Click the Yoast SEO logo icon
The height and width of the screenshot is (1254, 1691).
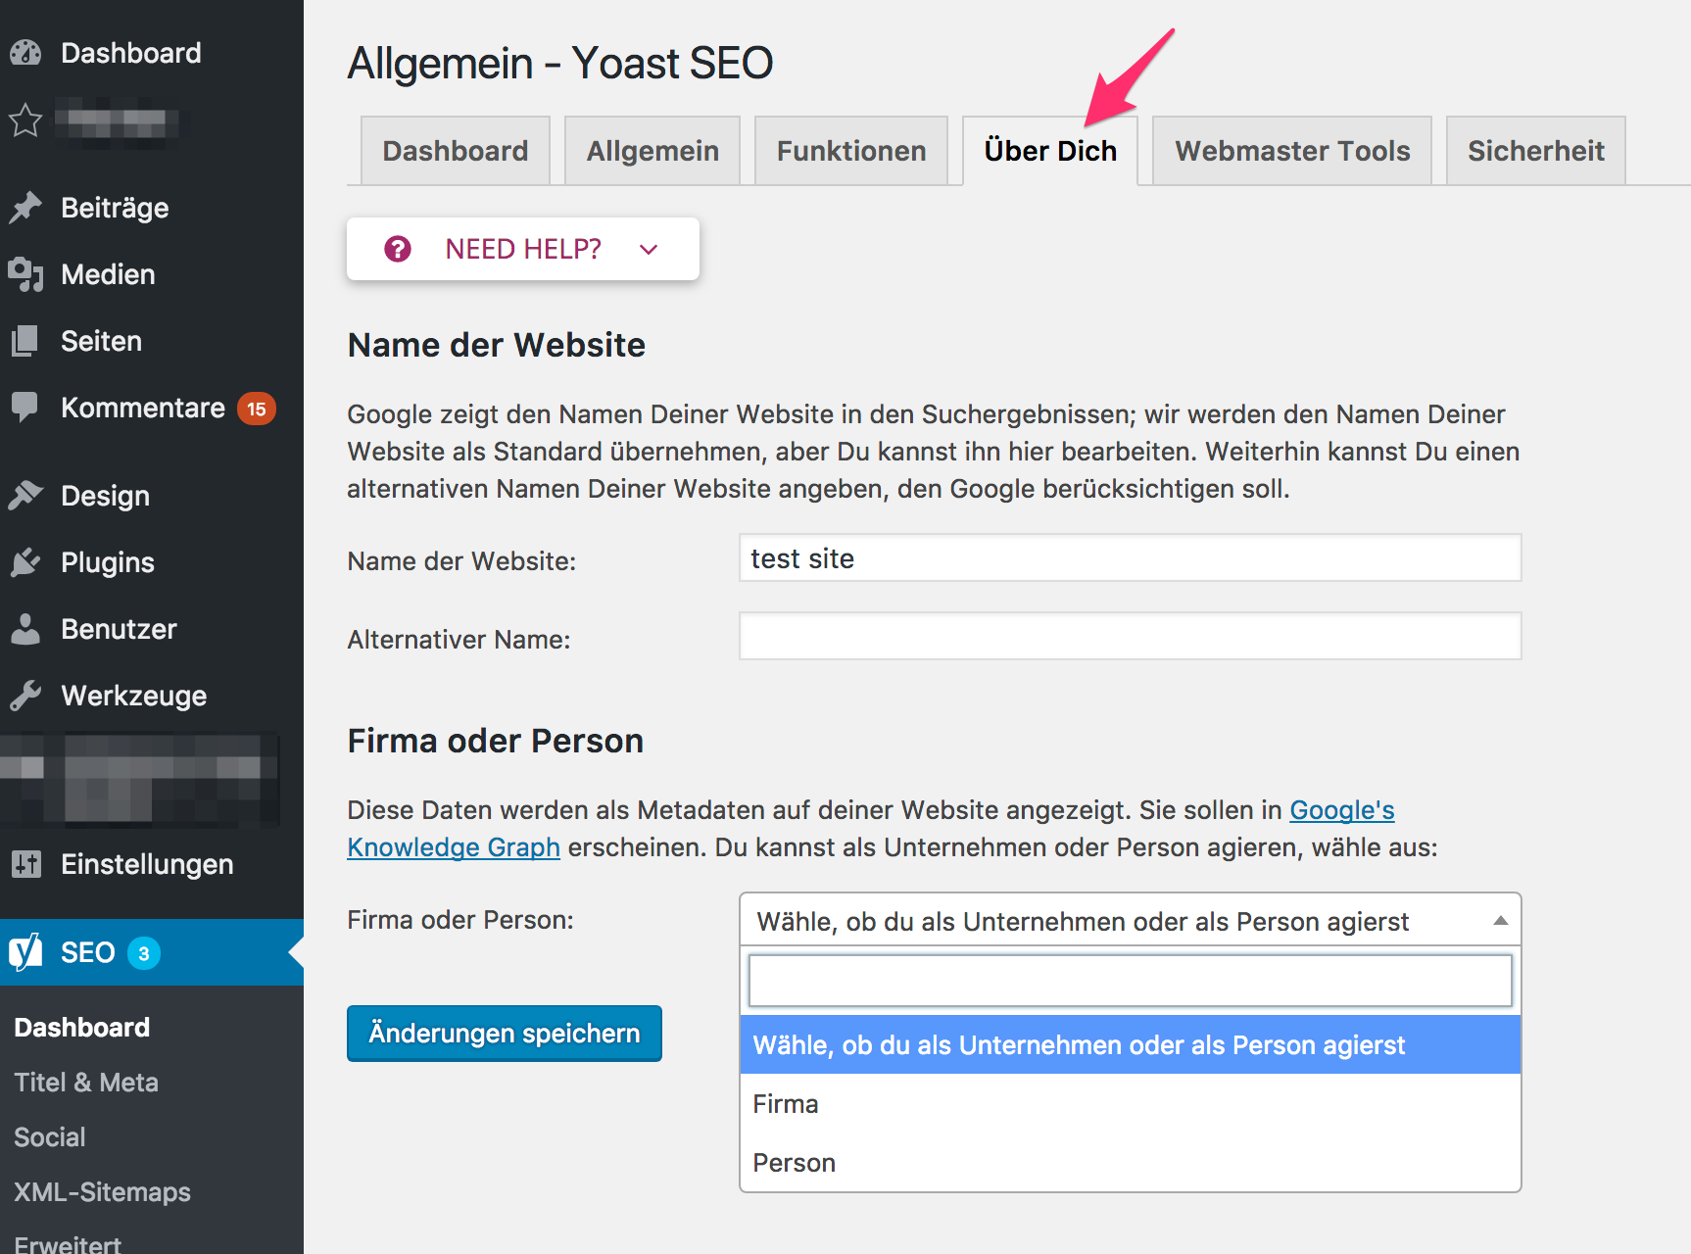25,952
